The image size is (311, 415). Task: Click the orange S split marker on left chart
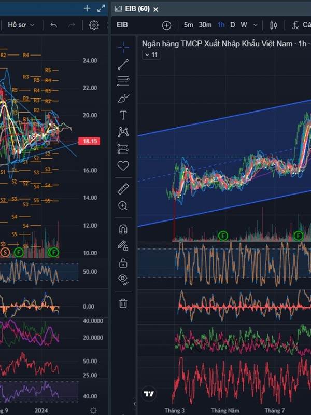pos(5,253)
